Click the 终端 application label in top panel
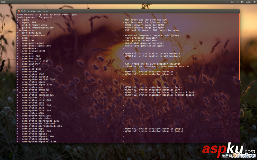257x160 pixels. click(3, 2)
